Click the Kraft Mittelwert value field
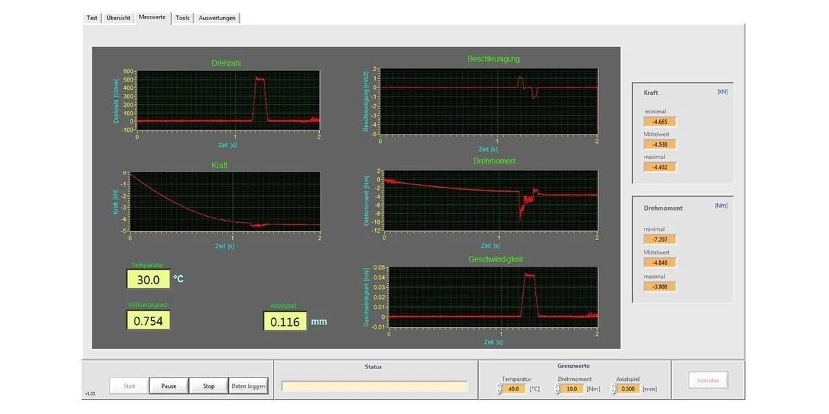This screenshot has height=414, width=829. (660, 145)
